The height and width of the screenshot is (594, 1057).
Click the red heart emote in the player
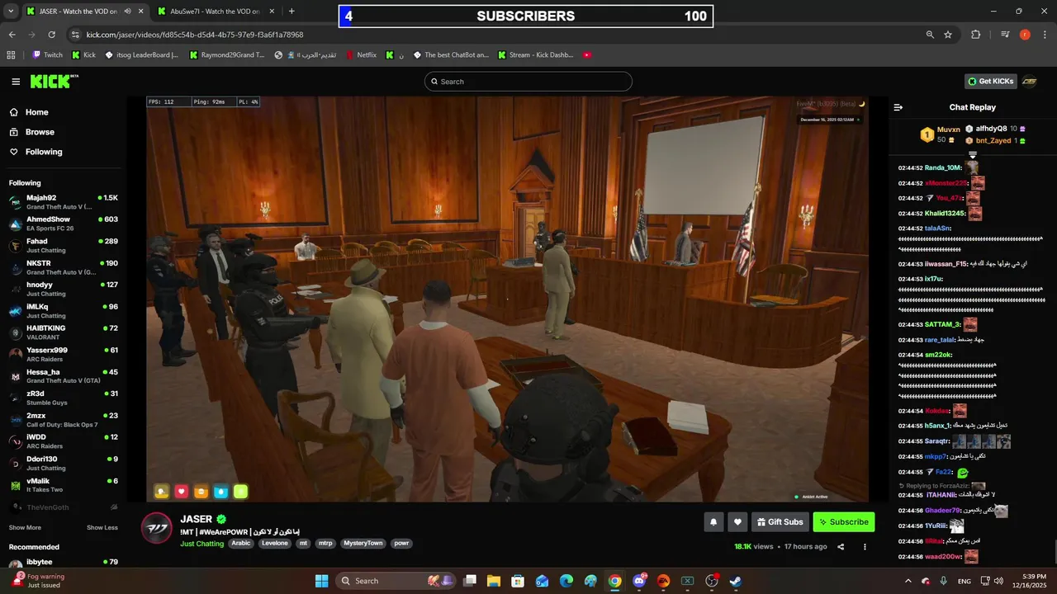[181, 492]
